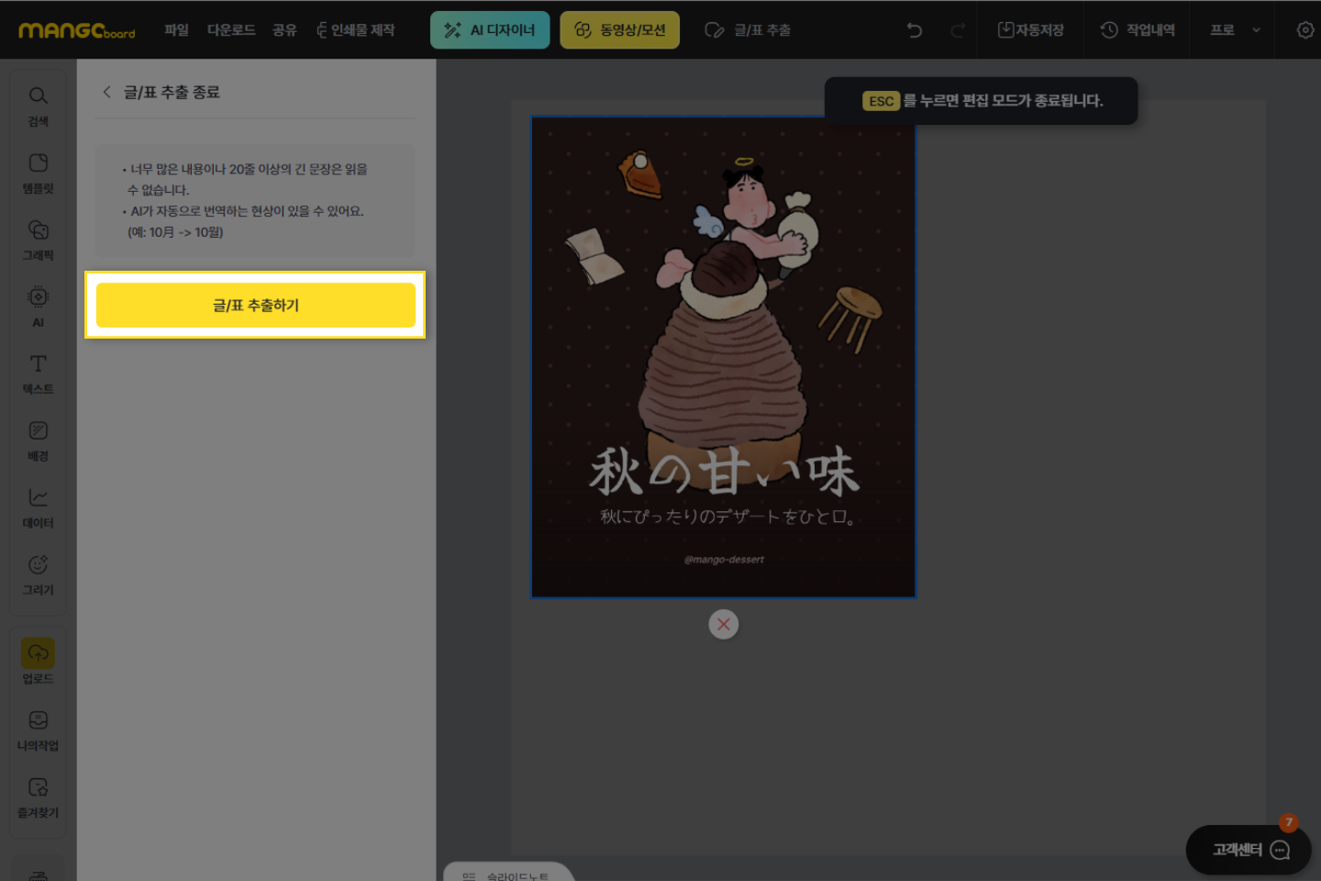Open the Search (검색) sidebar panel
This screenshot has width=1321, height=881.
(x=38, y=105)
